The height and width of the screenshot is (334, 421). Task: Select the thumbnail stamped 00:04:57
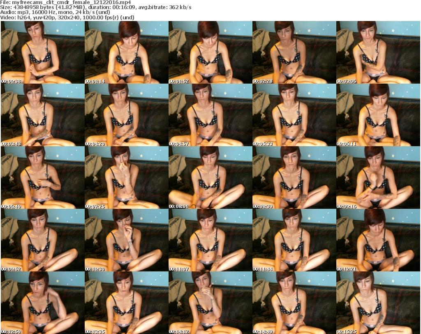tap(210, 115)
